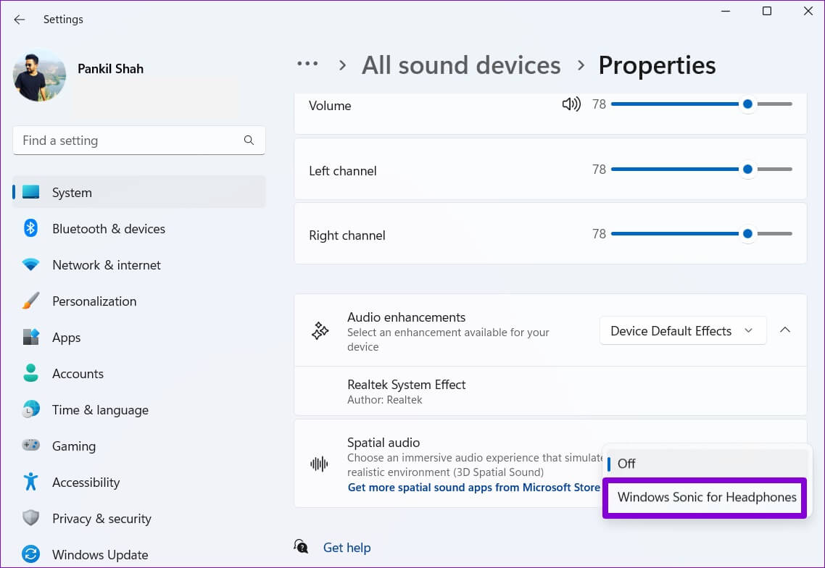825x568 pixels.
Task: Click the Accounts person icon
Action: (x=30, y=373)
